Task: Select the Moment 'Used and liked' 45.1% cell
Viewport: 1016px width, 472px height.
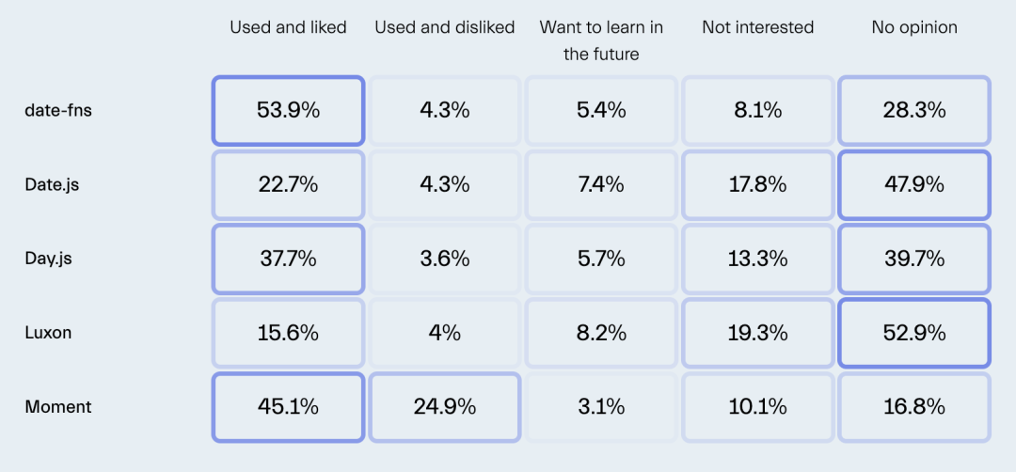Action: (x=288, y=407)
